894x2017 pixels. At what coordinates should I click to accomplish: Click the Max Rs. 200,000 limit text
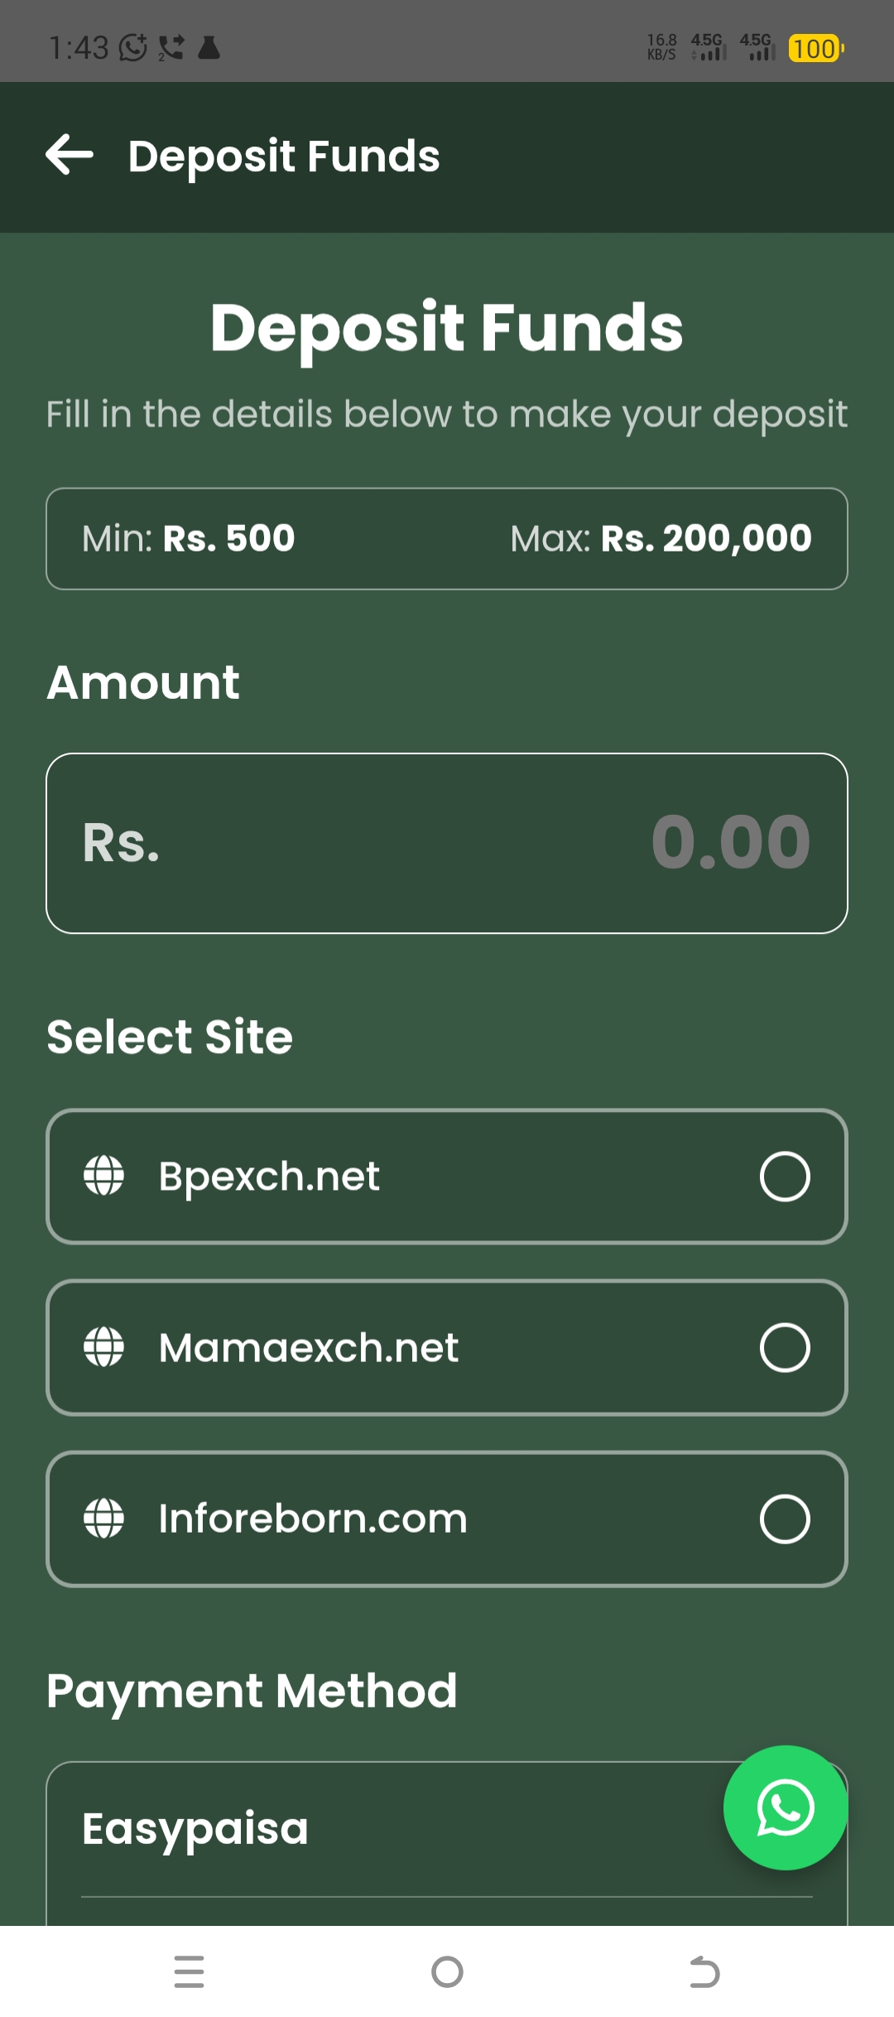pyautogui.click(x=661, y=537)
